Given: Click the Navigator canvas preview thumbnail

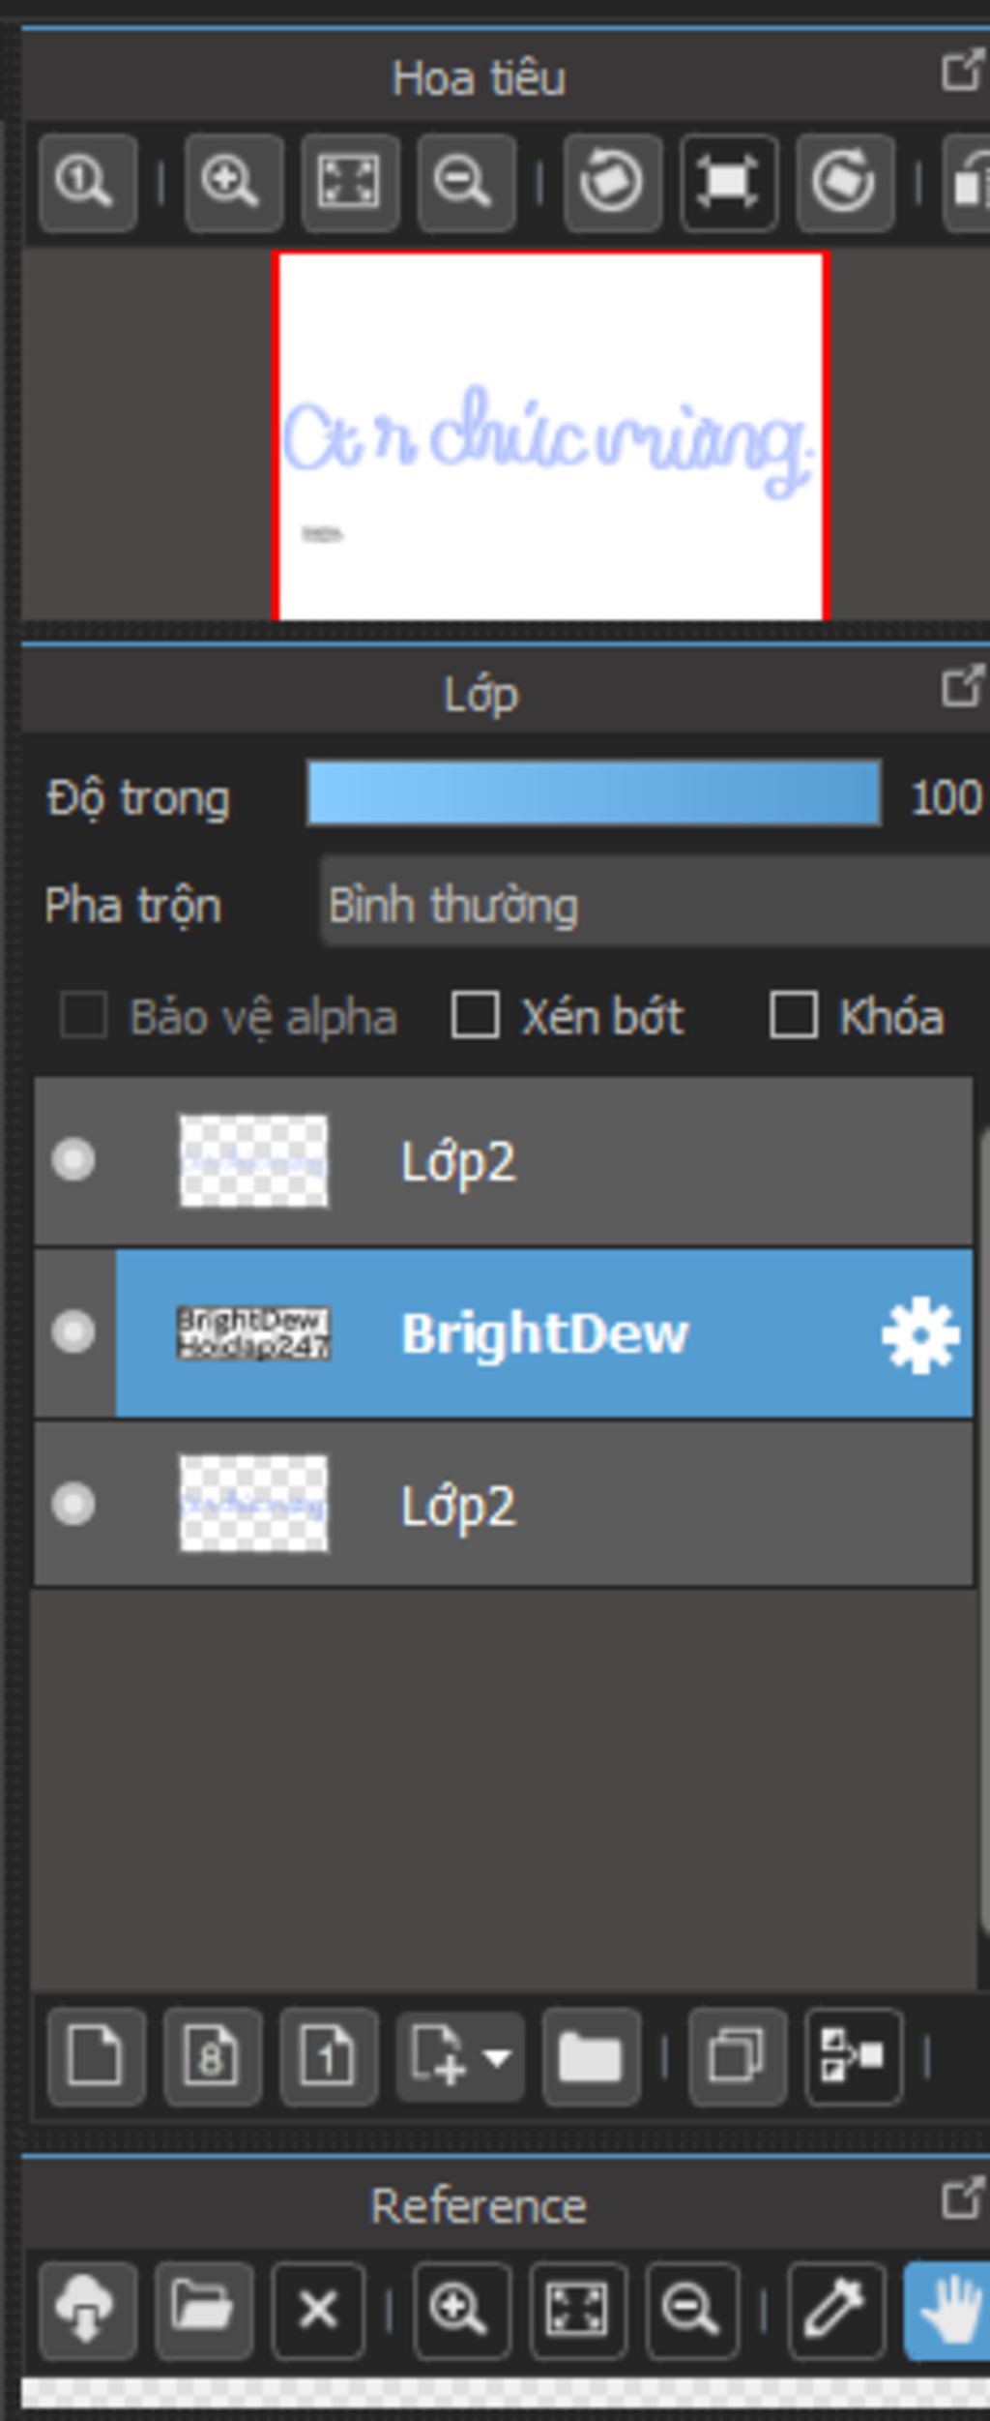Looking at the screenshot, I should click(x=550, y=435).
